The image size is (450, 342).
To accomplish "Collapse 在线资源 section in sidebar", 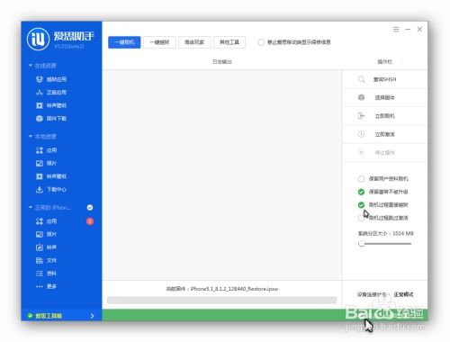I will point(31,66).
